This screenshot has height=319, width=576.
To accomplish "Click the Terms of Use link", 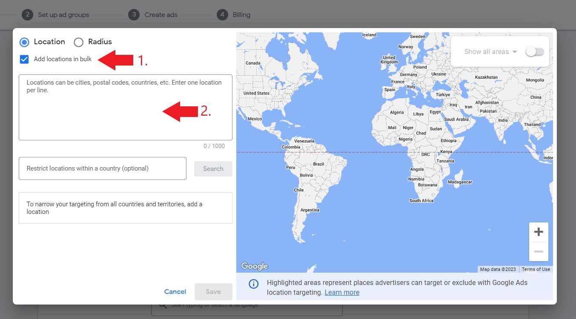I will pos(536,269).
